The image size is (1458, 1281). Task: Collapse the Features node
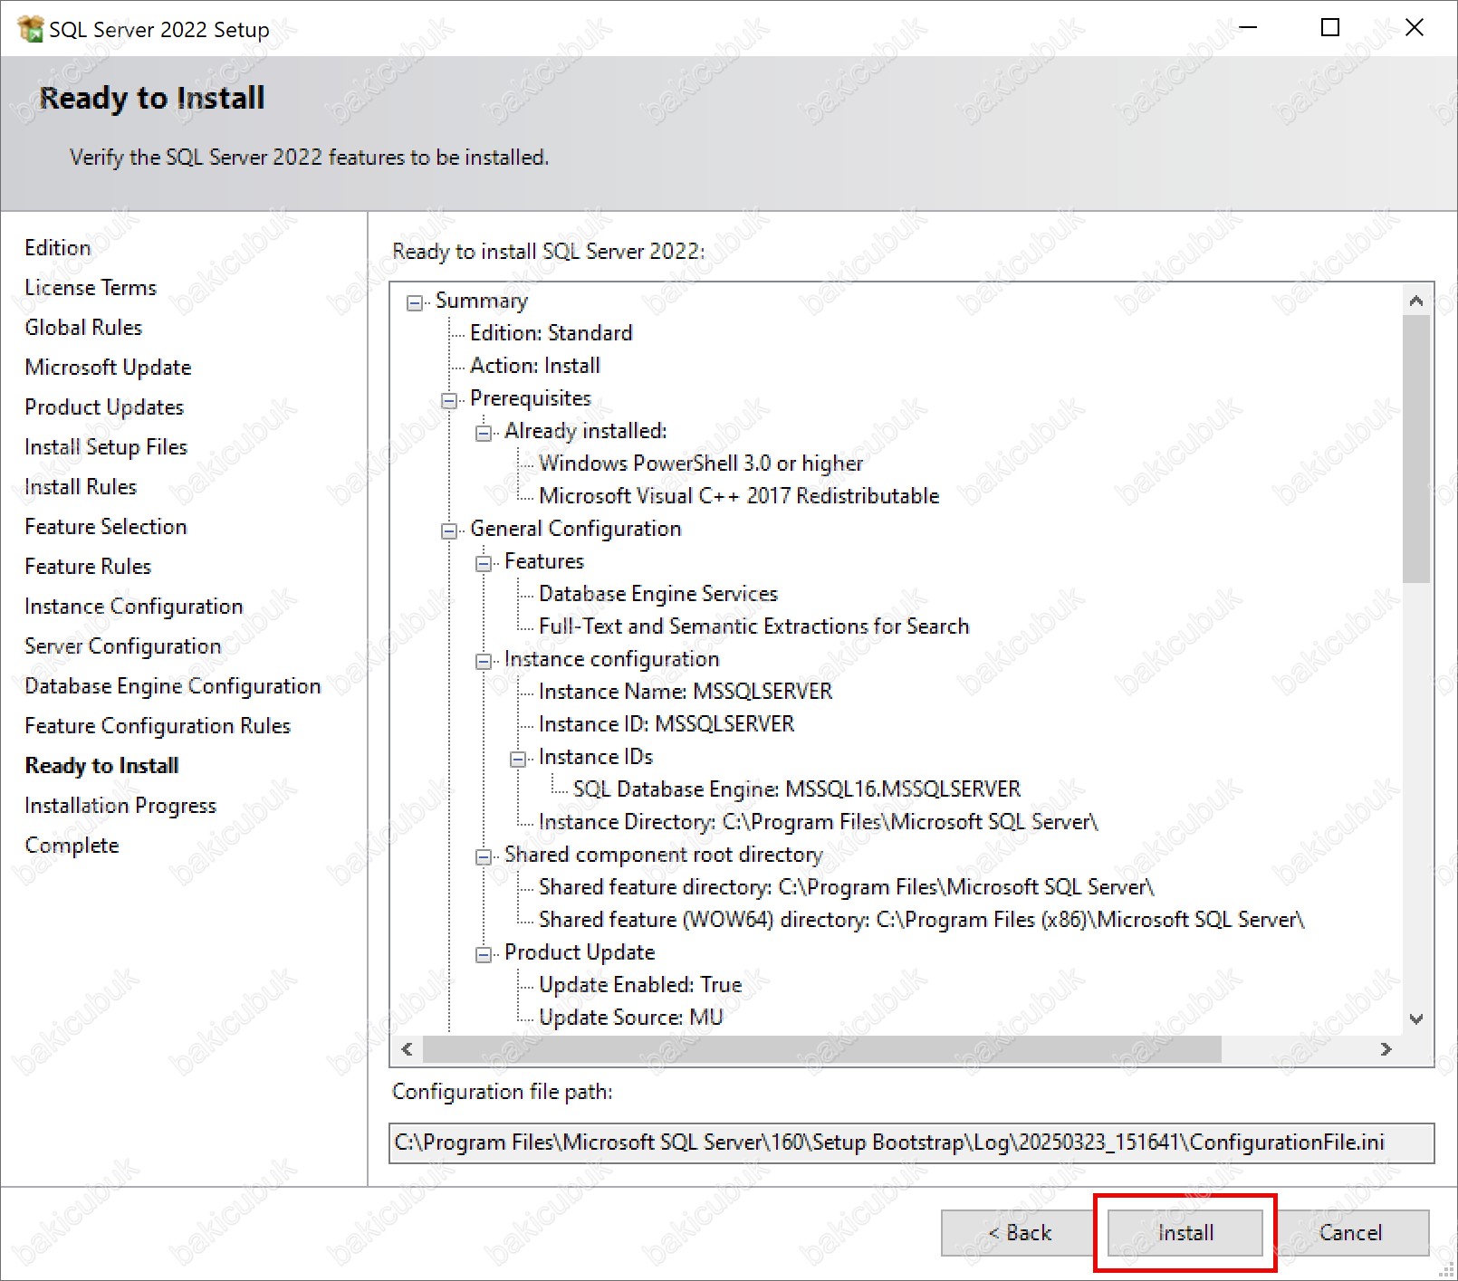[x=484, y=563]
